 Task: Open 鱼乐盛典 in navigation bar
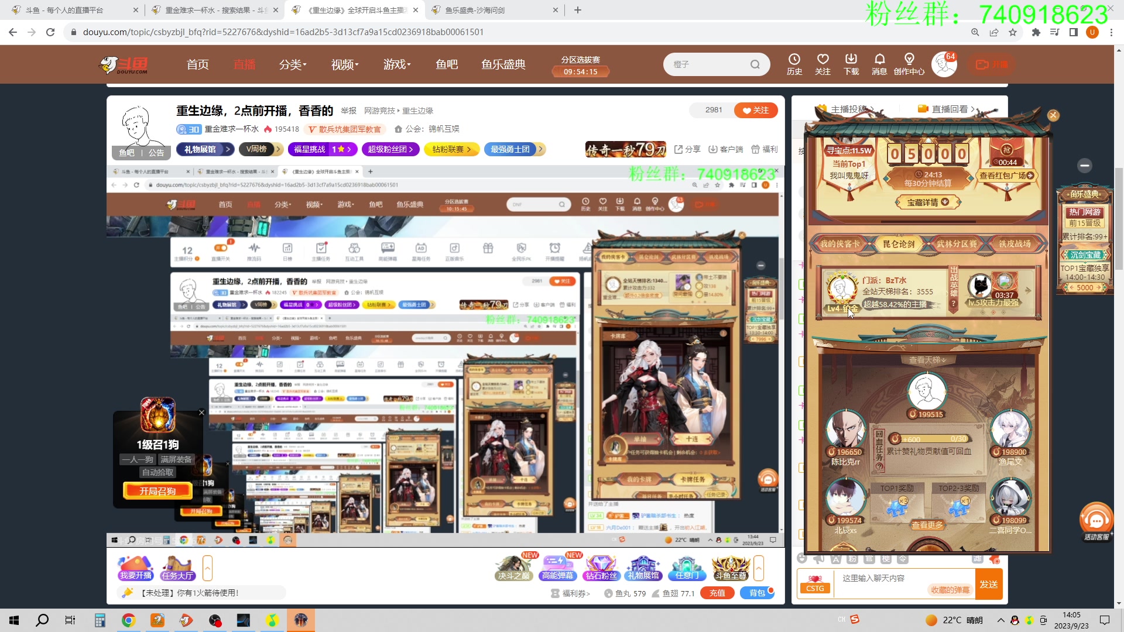(503, 64)
